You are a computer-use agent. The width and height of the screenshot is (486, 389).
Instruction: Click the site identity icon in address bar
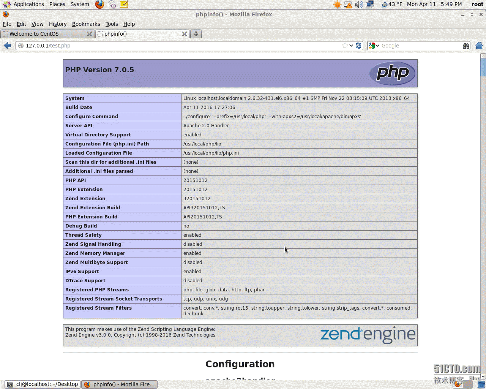click(21, 46)
